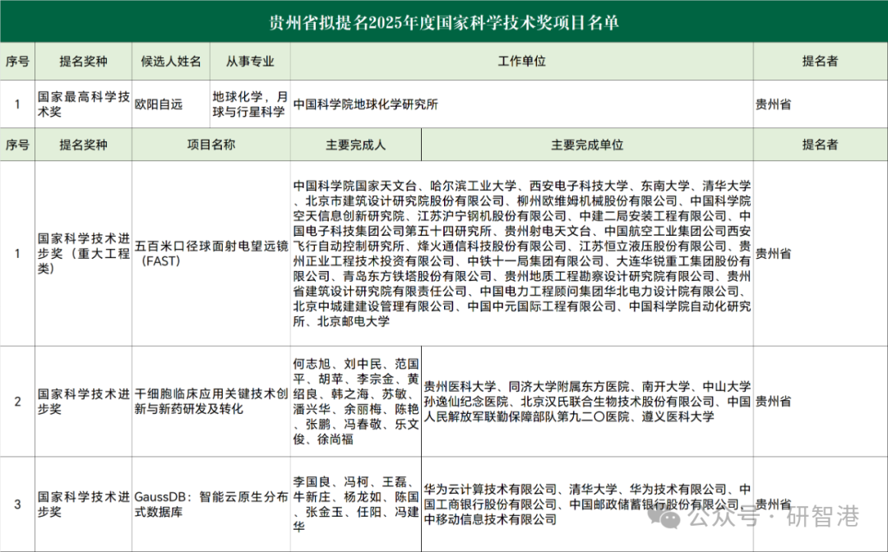The width and height of the screenshot is (888, 552).
Task: Select the "候选人姓名" column header
Action: point(171,62)
